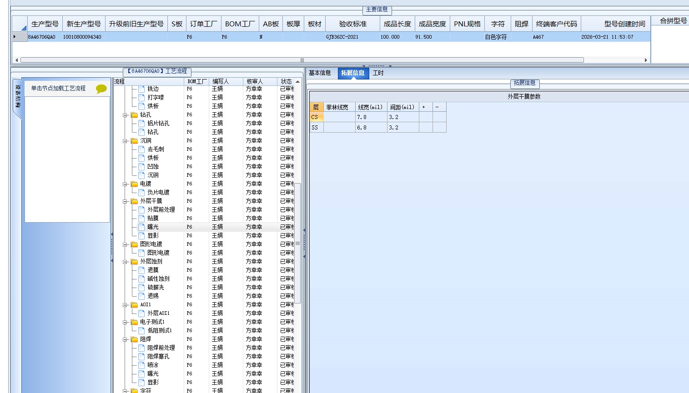The width and height of the screenshot is (689, 393).
Task: Open the vertical 设备结构 side tab
Action: click(17, 96)
